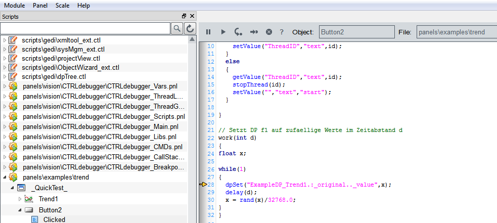
Task: Click the step into icon
Action: coord(238,32)
